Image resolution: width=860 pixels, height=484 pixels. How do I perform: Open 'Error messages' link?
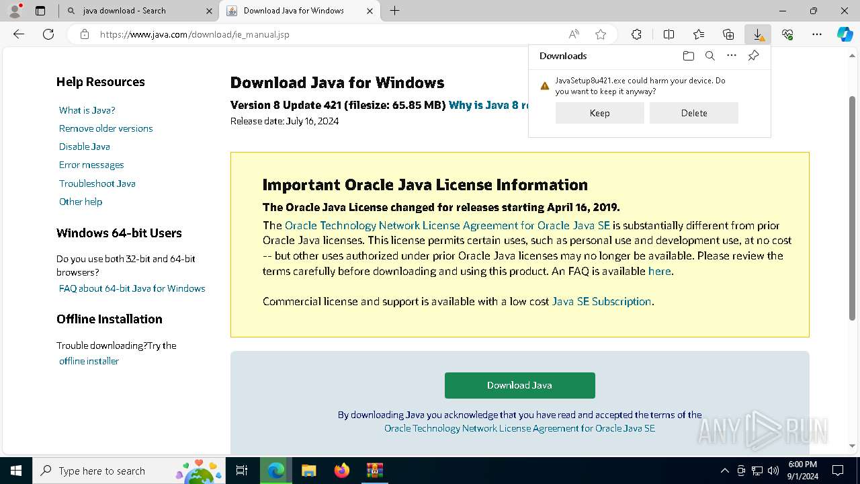(91, 165)
